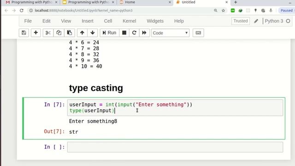Go forward with browser forward arrow

tap(14, 11)
